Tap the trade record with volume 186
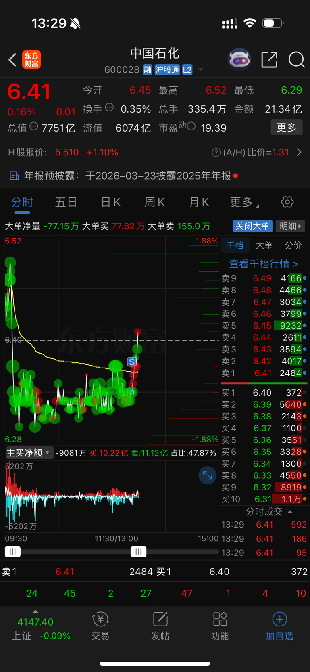This screenshot has height=672, width=310. click(x=264, y=539)
